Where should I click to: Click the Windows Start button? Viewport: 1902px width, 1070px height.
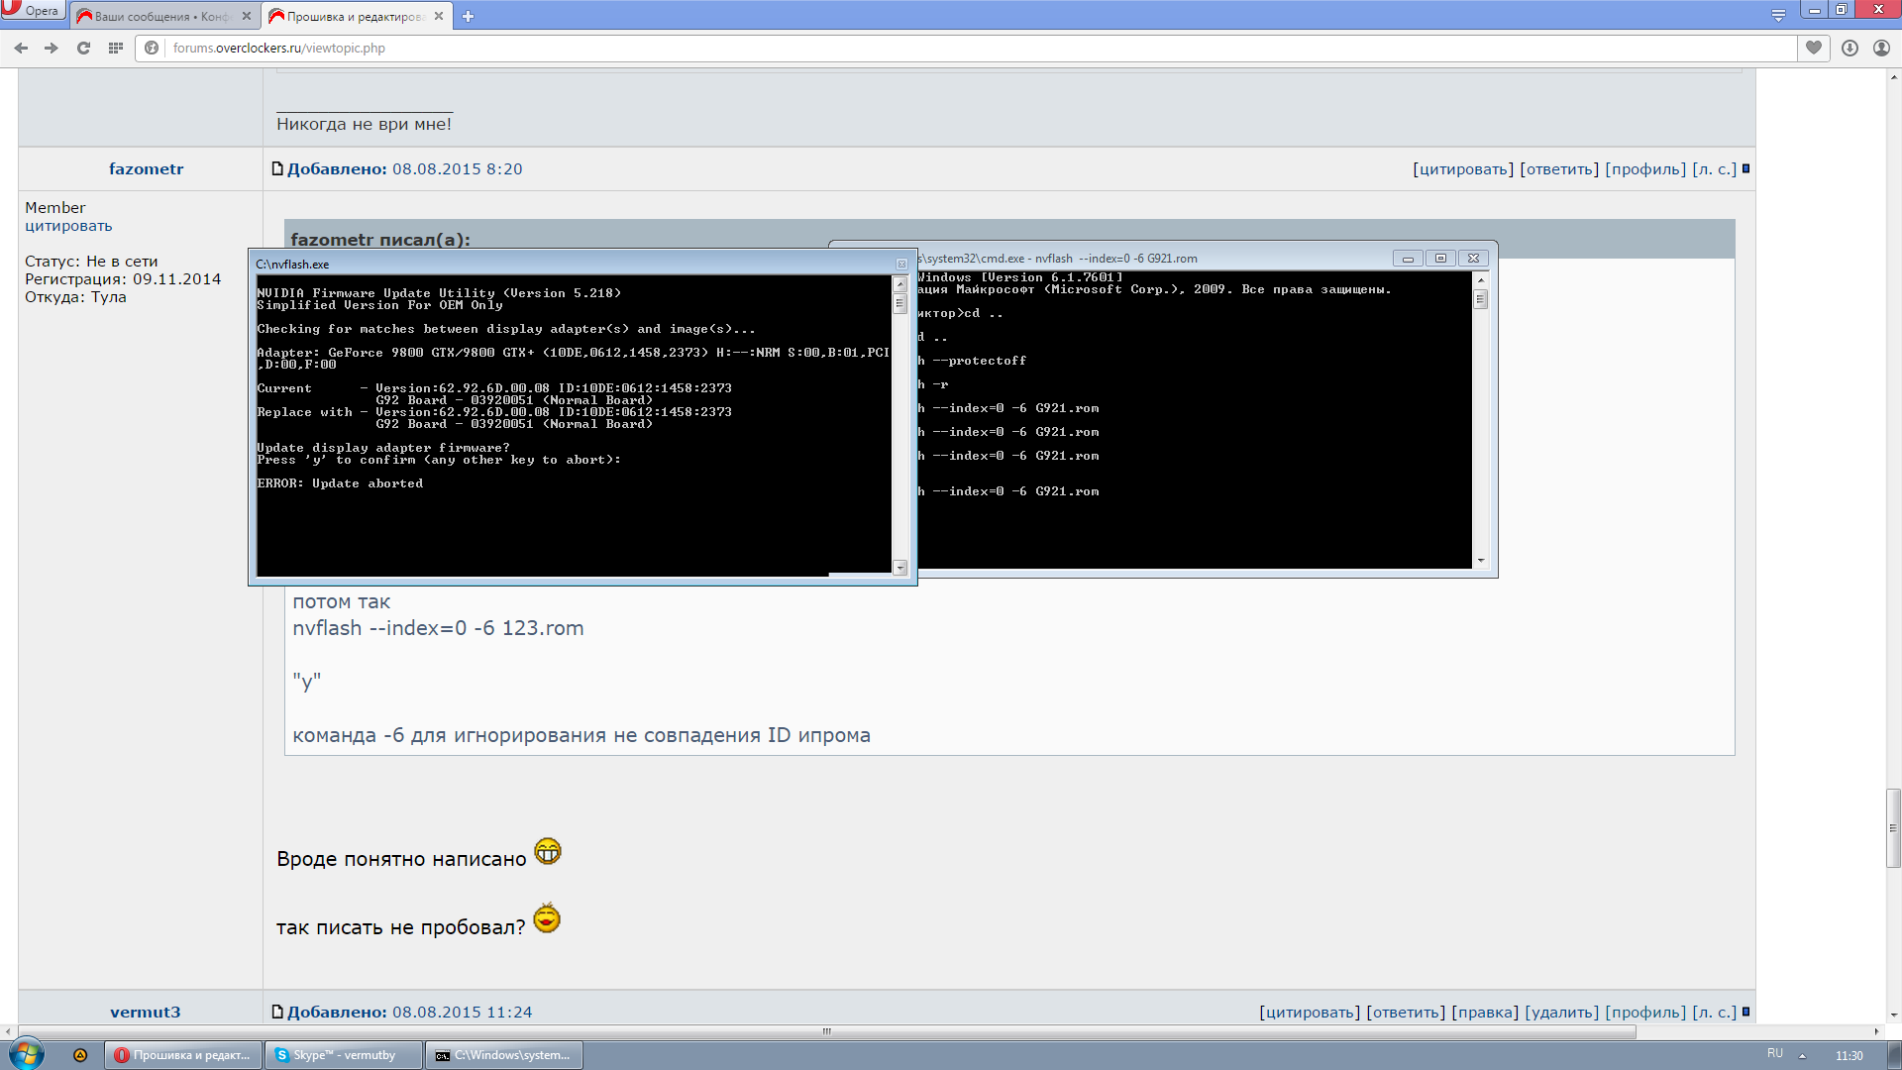coord(26,1054)
